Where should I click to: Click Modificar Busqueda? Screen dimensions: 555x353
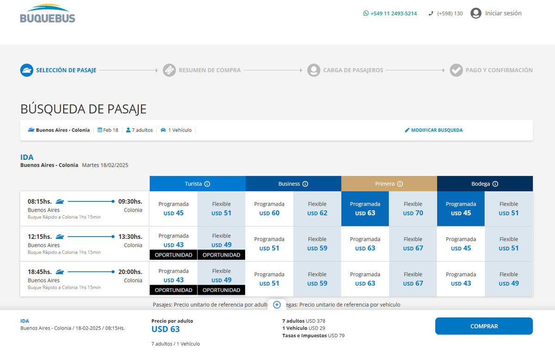coord(437,130)
